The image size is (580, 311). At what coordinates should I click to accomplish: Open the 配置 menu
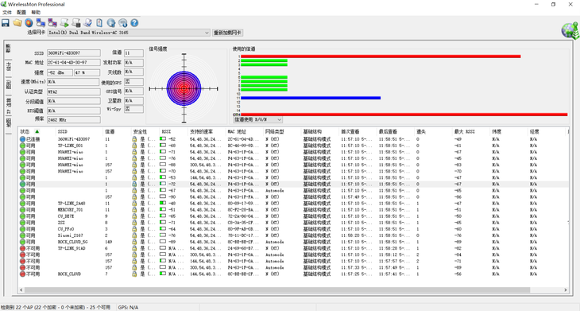point(21,12)
